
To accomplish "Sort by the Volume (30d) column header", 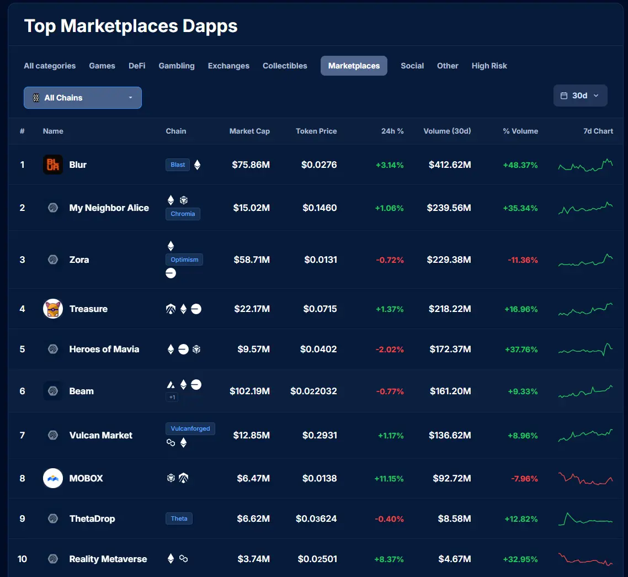I will click(448, 131).
